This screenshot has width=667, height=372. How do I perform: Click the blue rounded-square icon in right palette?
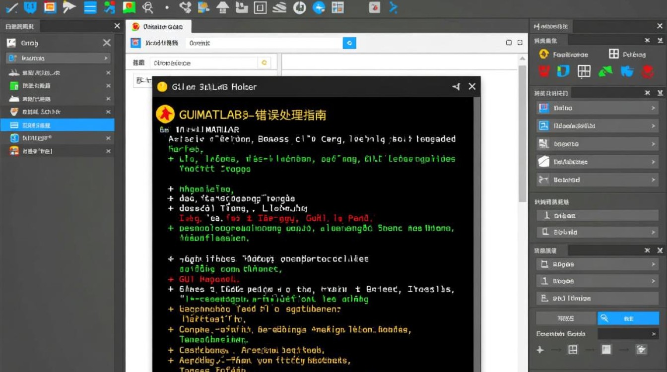point(563,71)
